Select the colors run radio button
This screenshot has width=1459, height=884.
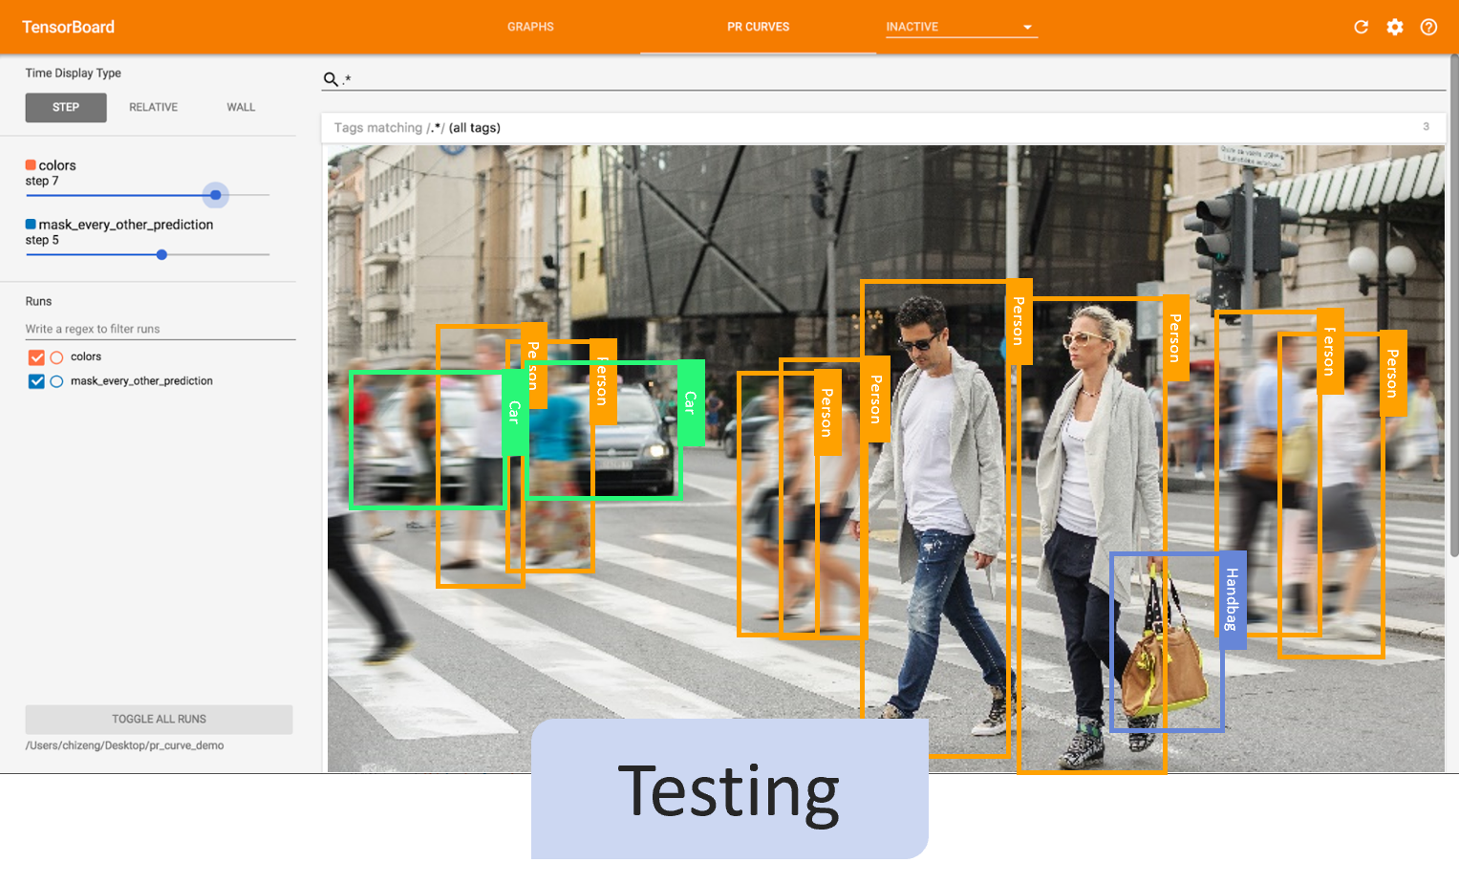pos(56,357)
